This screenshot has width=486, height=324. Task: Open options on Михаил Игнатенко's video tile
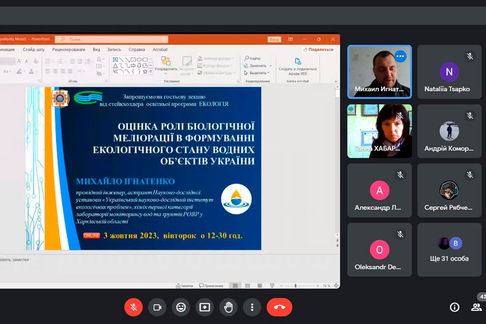[x=400, y=56]
